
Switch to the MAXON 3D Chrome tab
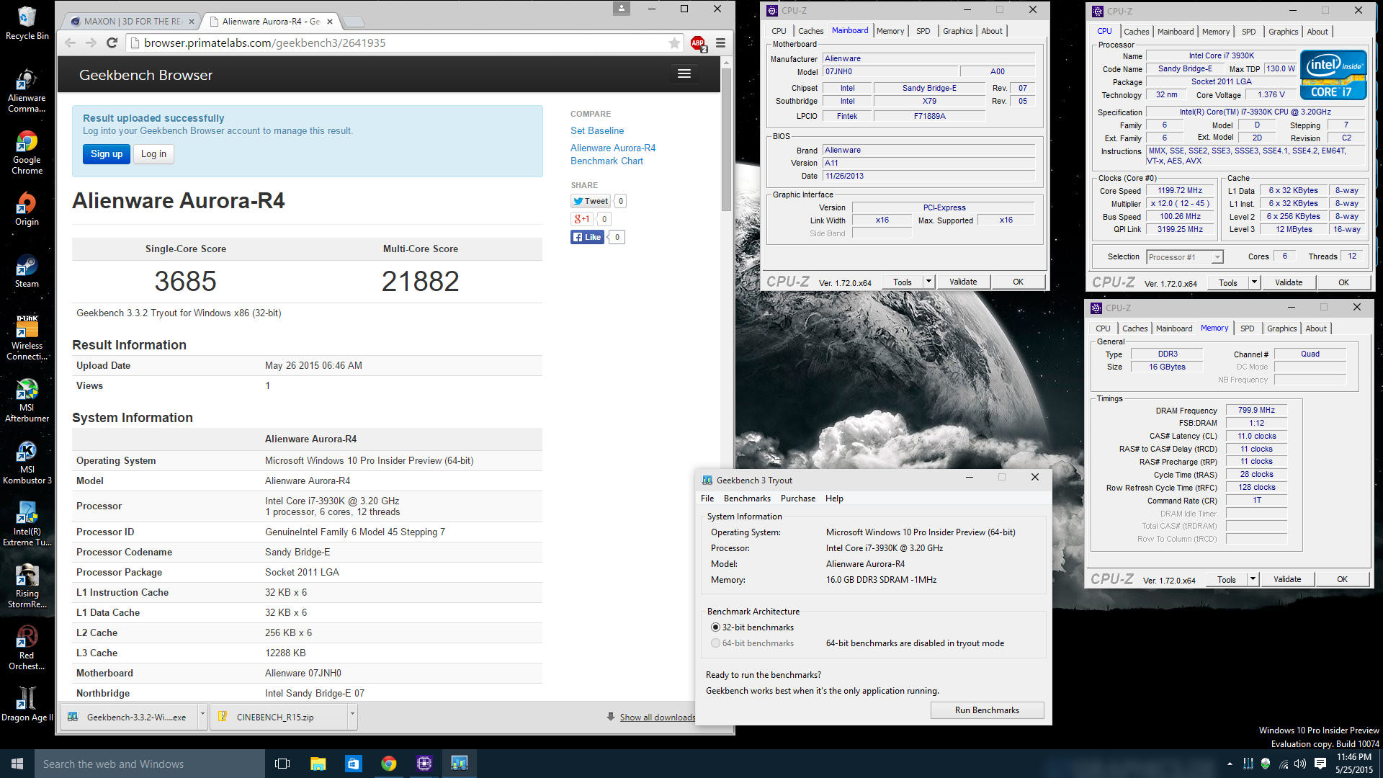(132, 22)
